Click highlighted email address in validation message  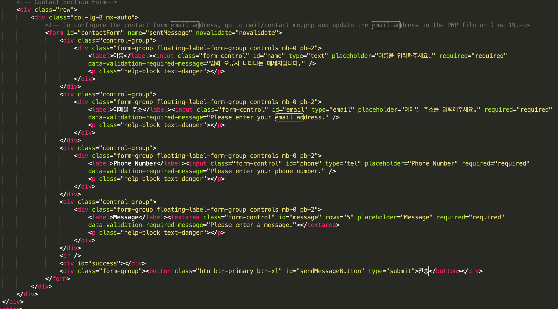click(x=289, y=117)
